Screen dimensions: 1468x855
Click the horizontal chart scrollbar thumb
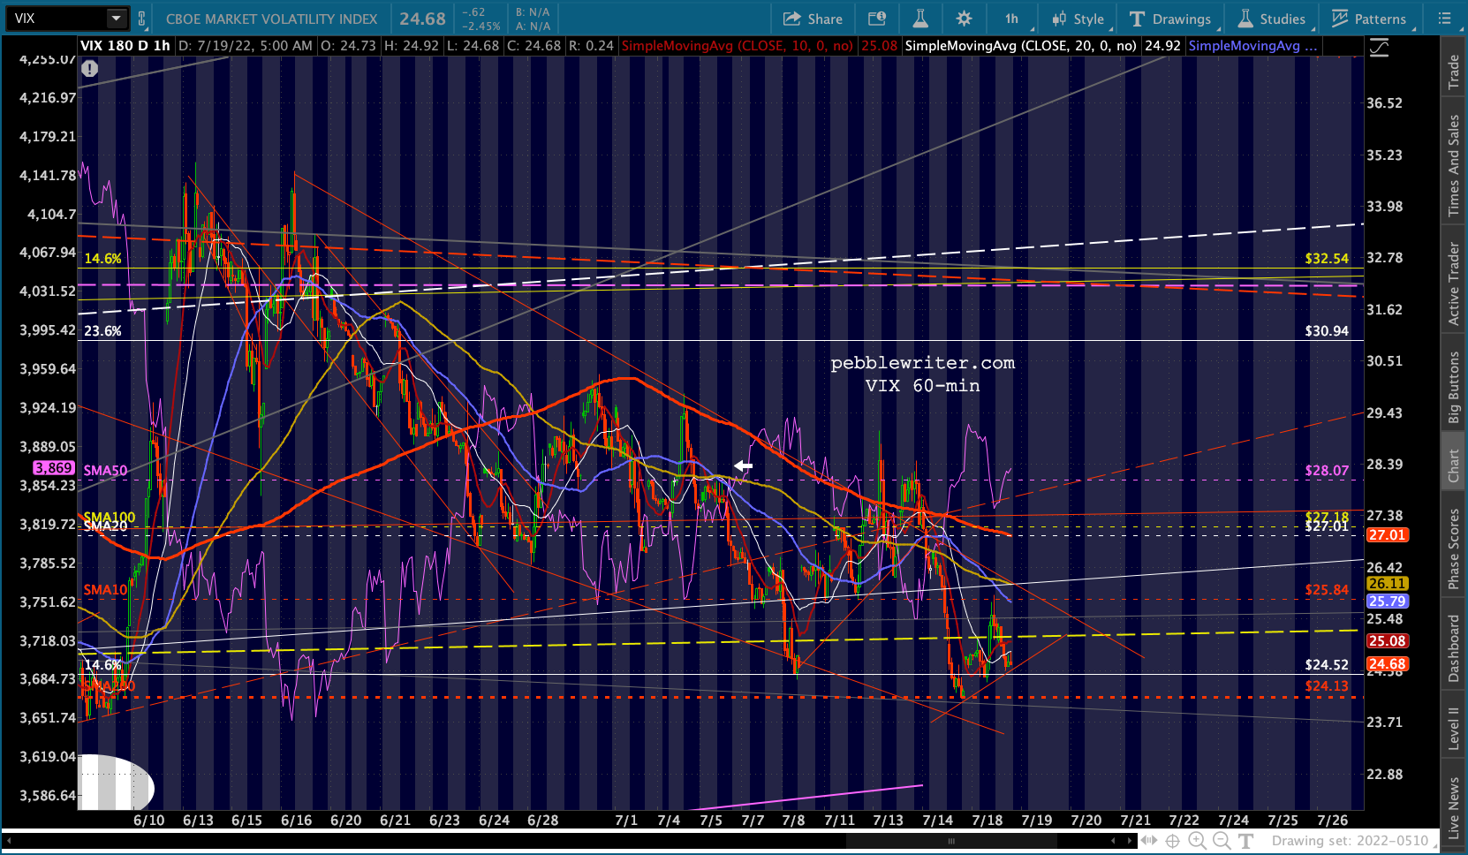[x=950, y=841]
